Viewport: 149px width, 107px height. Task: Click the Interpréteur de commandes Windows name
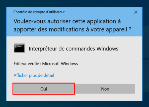pyautogui.click(x=73, y=49)
